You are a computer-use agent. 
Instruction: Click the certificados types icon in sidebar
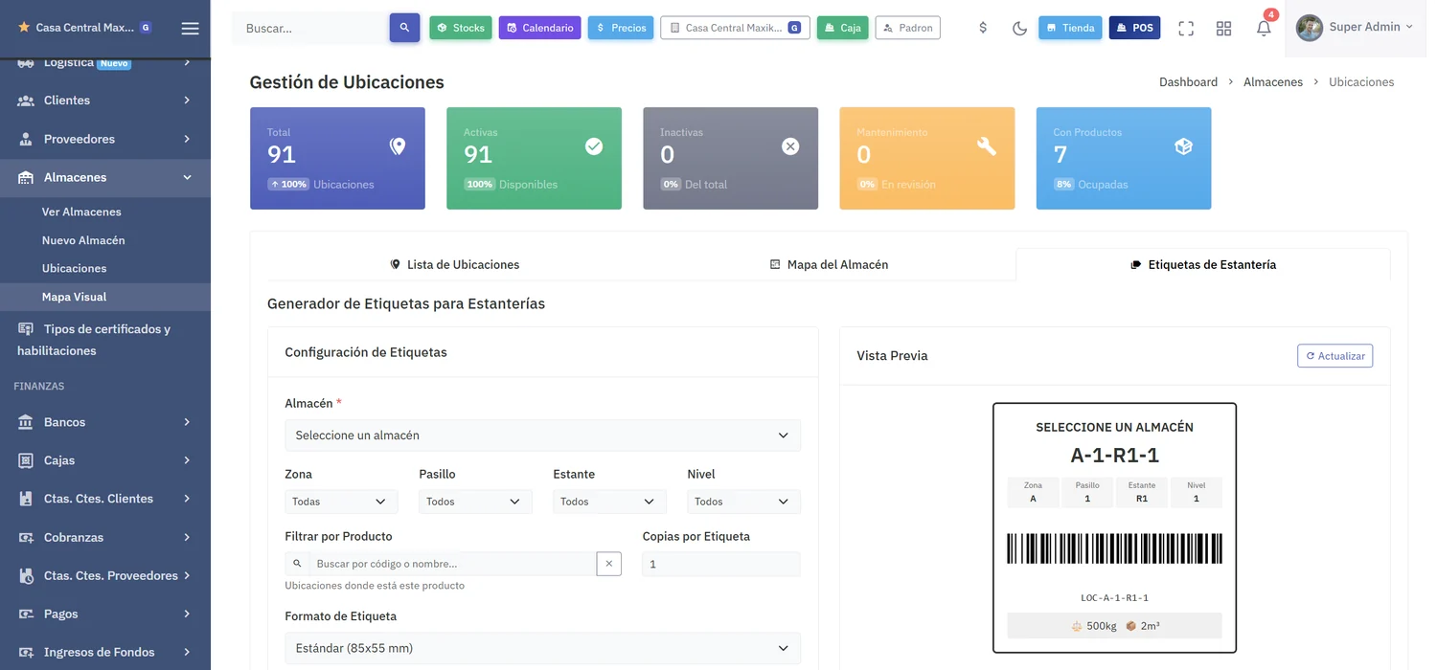pyautogui.click(x=26, y=329)
